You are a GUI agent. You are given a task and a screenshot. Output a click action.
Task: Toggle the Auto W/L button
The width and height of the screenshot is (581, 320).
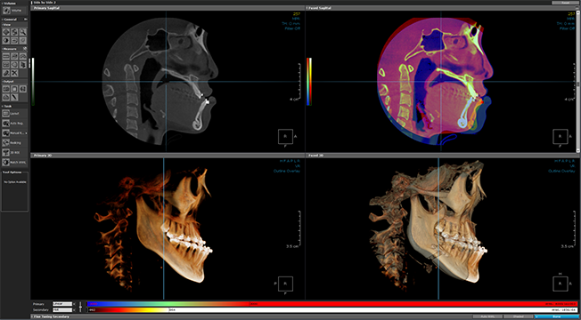487,316
